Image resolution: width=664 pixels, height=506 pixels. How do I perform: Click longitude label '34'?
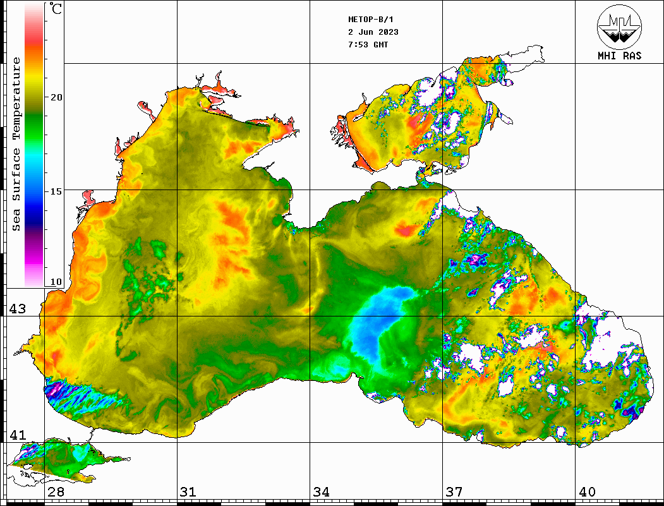[321, 491]
